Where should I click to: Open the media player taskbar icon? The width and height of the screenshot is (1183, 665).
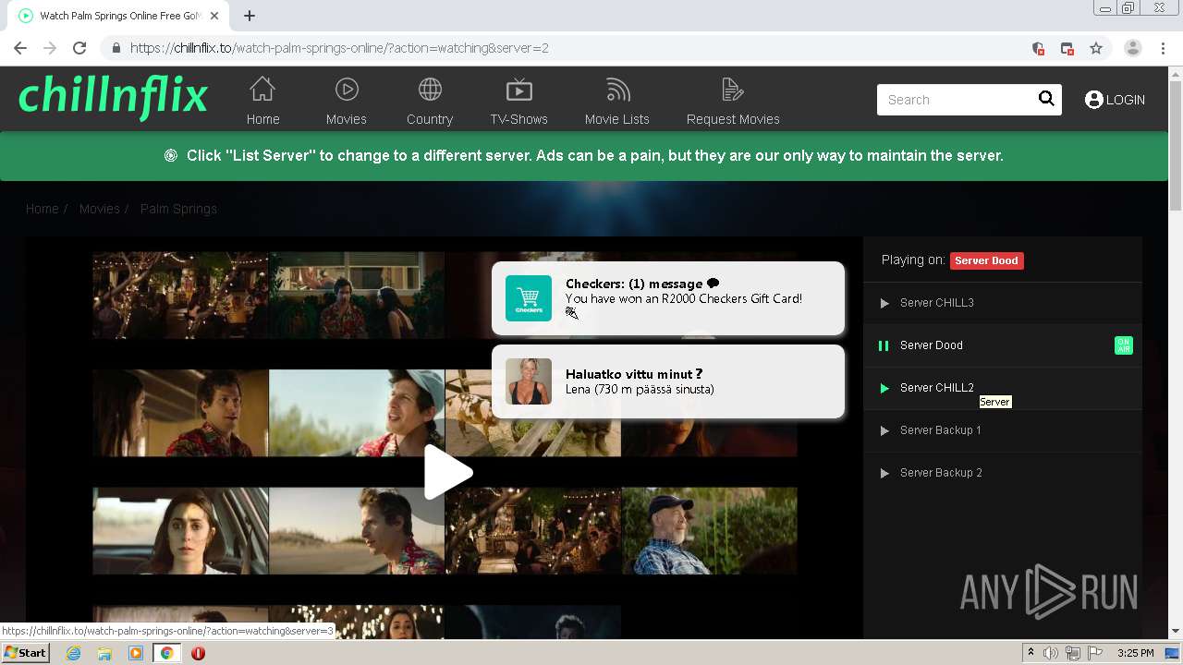[x=136, y=653]
